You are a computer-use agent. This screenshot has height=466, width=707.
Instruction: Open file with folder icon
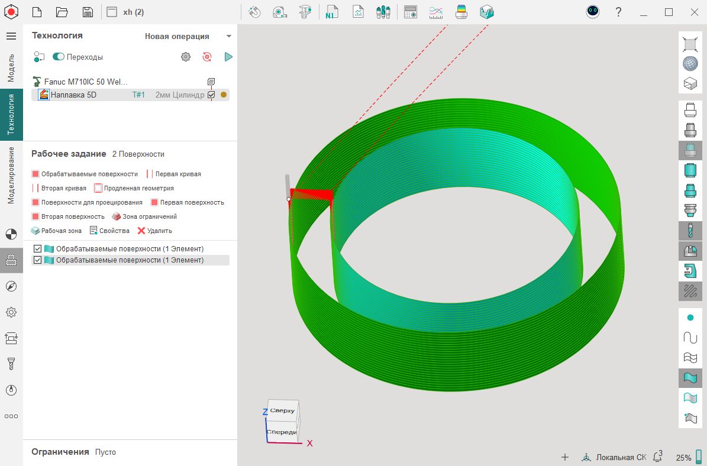(62, 12)
